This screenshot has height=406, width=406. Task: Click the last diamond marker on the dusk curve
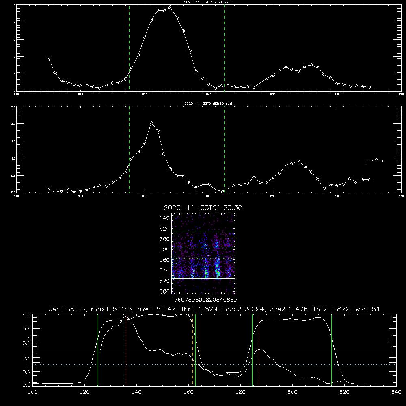click(369, 179)
